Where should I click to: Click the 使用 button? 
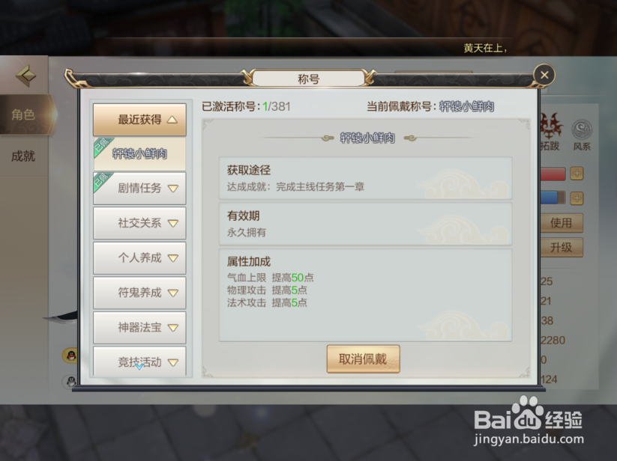click(561, 223)
